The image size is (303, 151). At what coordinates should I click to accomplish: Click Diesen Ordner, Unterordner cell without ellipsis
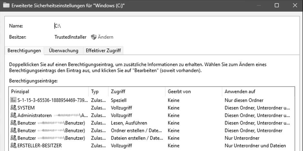click(254, 130)
